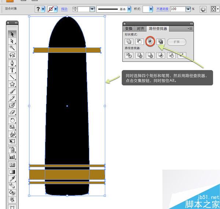Click the Merge pathfinder button
Viewport: 220px width, 209px height.
(x=150, y=55)
